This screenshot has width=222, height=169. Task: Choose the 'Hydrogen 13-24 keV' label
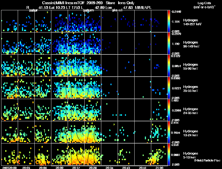190,133
